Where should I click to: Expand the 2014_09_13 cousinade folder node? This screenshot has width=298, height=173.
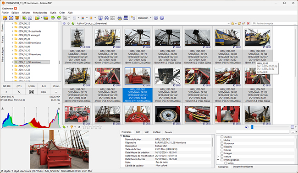pos(12,31)
